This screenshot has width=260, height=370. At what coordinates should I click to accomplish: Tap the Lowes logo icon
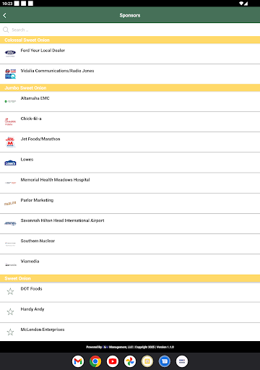pos(10,163)
